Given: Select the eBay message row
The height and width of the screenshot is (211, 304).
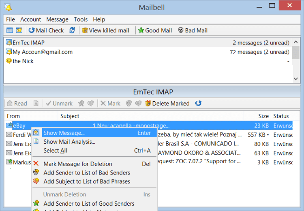Looking at the screenshot, I should [x=149, y=126].
